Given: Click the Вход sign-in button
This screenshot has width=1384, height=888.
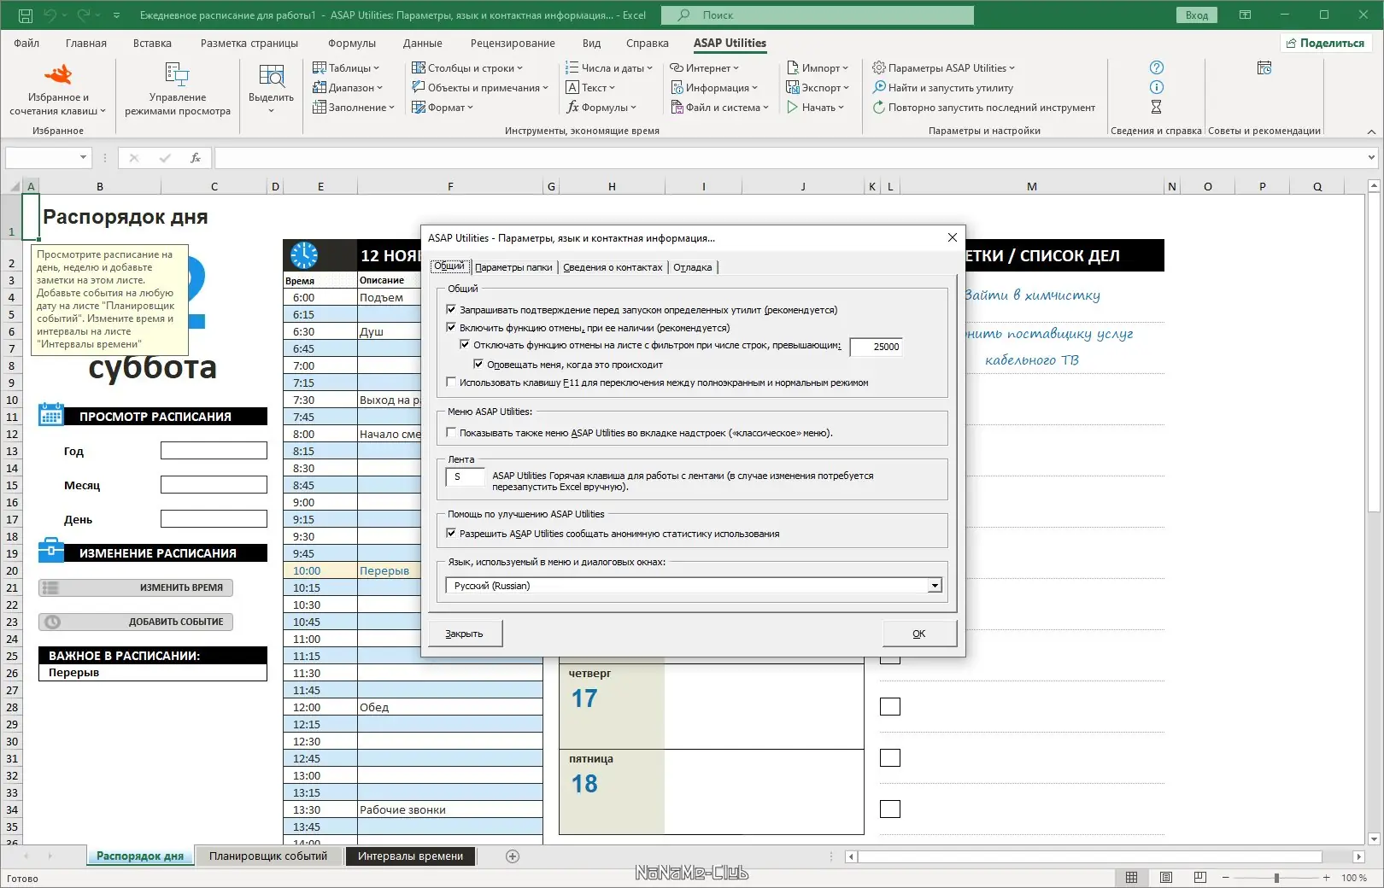Looking at the screenshot, I should (1197, 15).
